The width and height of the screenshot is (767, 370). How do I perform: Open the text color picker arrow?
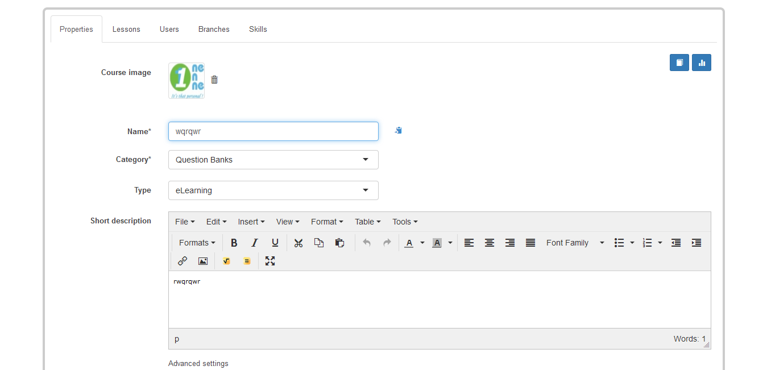tap(422, 243)
